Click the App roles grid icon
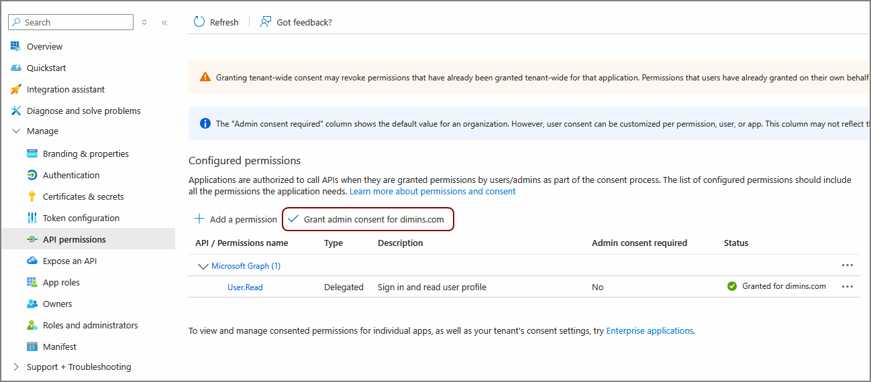 pyautogui.click(x=32, y=282)
